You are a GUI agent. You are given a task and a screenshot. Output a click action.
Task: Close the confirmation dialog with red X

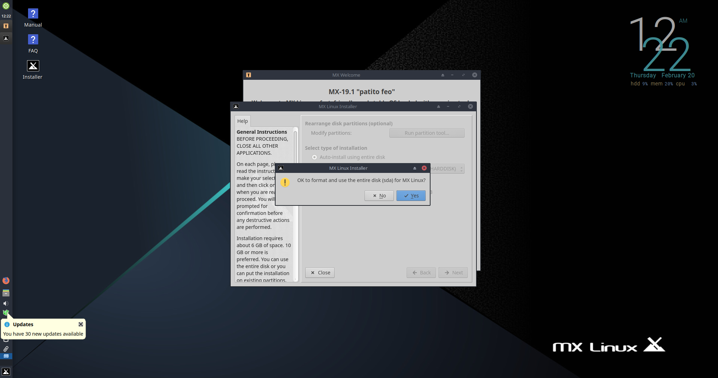click(x=424, y=168)
